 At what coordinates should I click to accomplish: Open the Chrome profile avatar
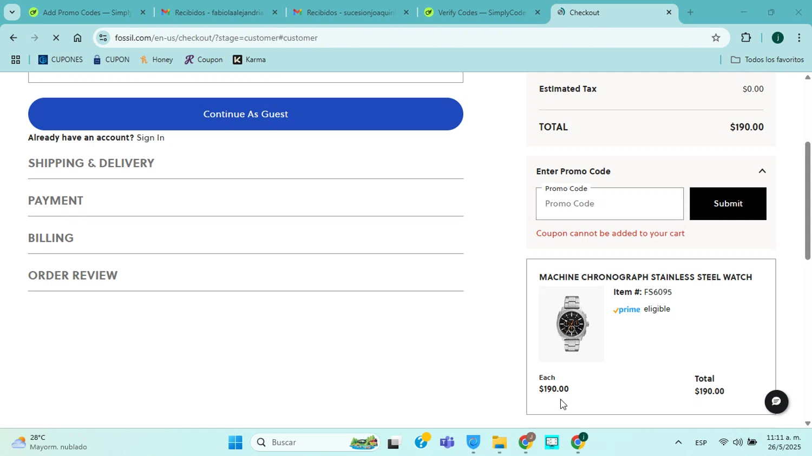(778, 38)
